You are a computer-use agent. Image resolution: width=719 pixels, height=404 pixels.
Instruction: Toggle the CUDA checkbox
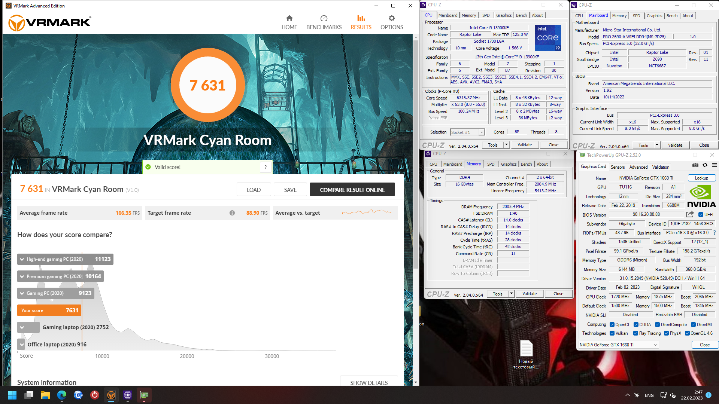(x=636, y=325)
